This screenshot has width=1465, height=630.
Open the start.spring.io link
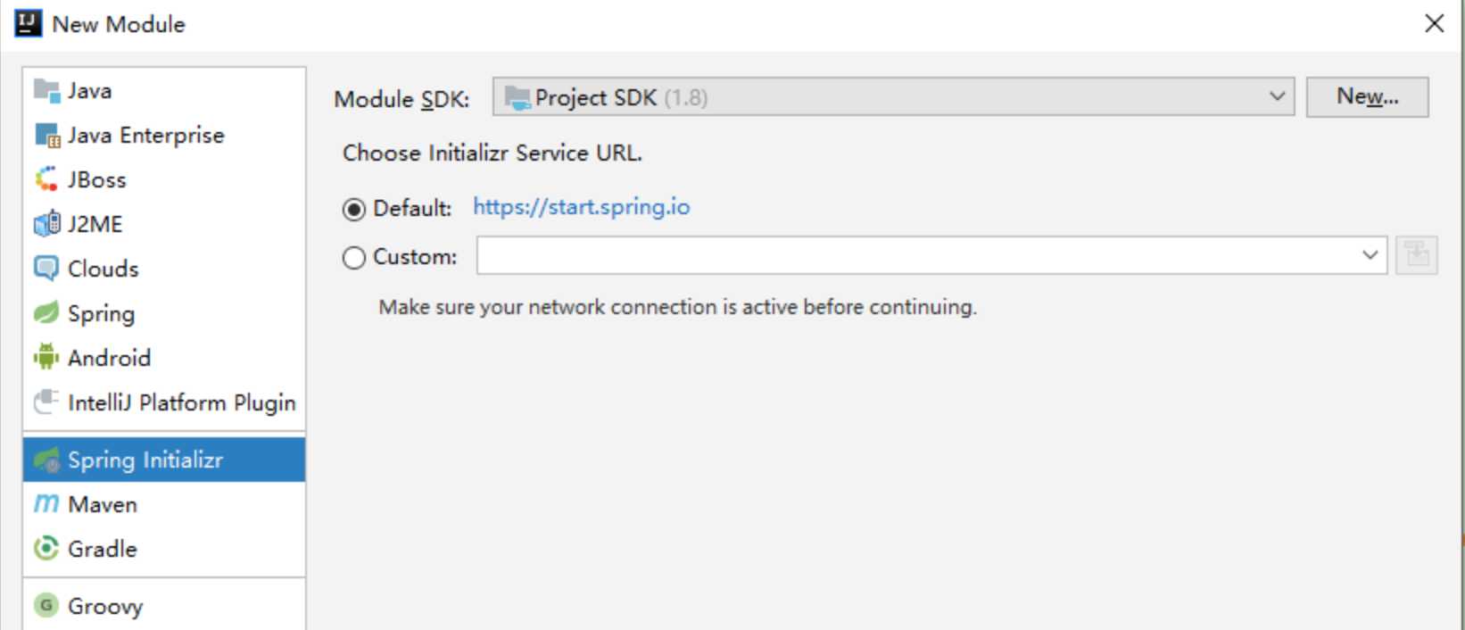(581, 207)
